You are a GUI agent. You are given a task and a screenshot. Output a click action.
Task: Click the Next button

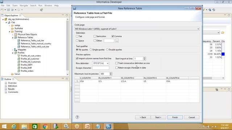158,117
